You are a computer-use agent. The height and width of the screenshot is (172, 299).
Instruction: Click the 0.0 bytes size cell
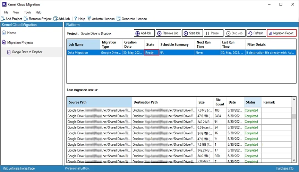pos(205,127)
